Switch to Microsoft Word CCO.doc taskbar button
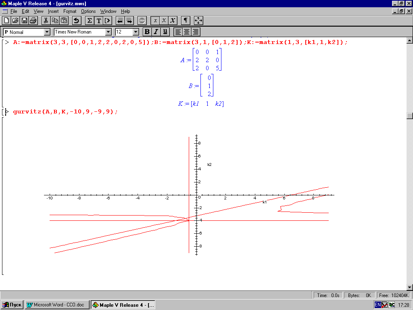 (57, 305)
